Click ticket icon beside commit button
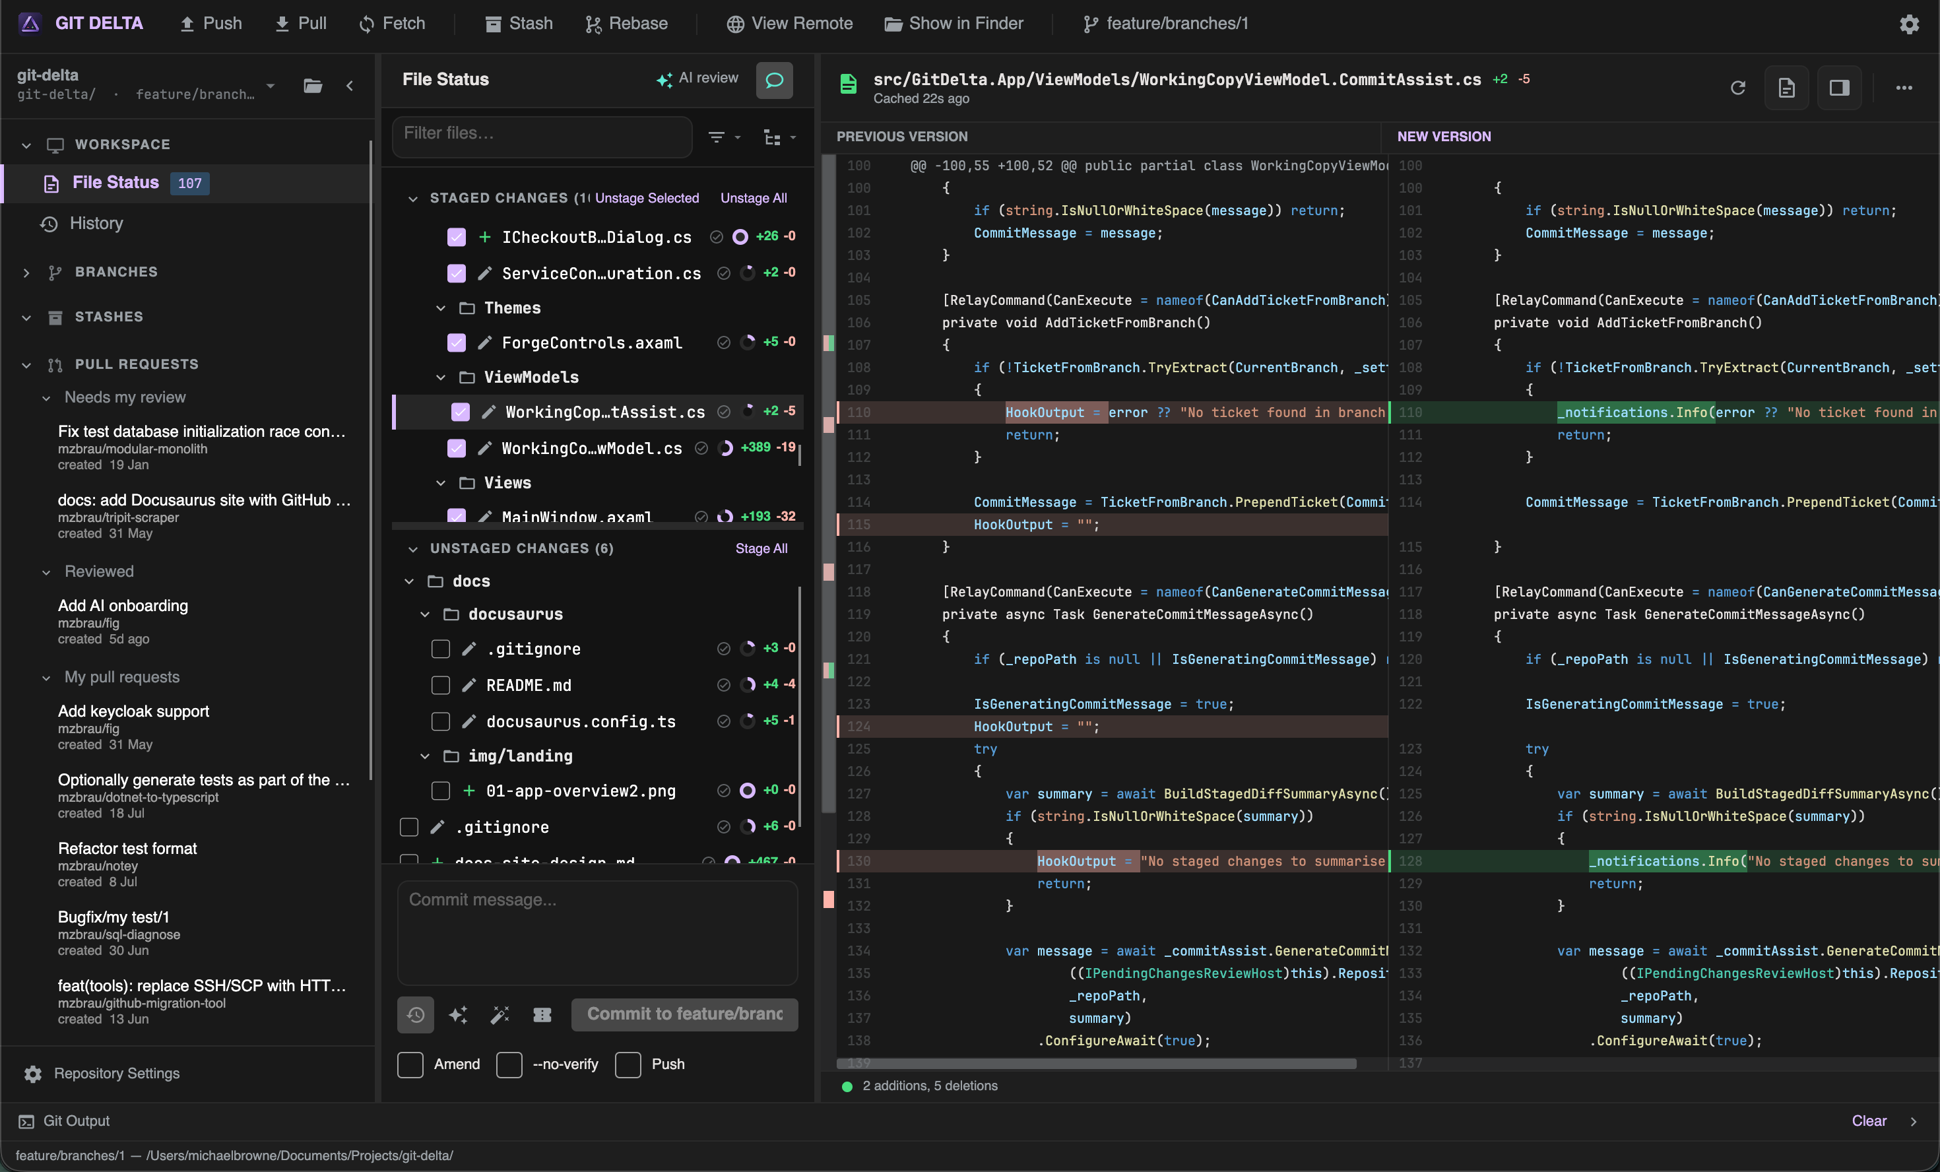This screenshot has width=1940, height=1172. [x=542, y=1014]
